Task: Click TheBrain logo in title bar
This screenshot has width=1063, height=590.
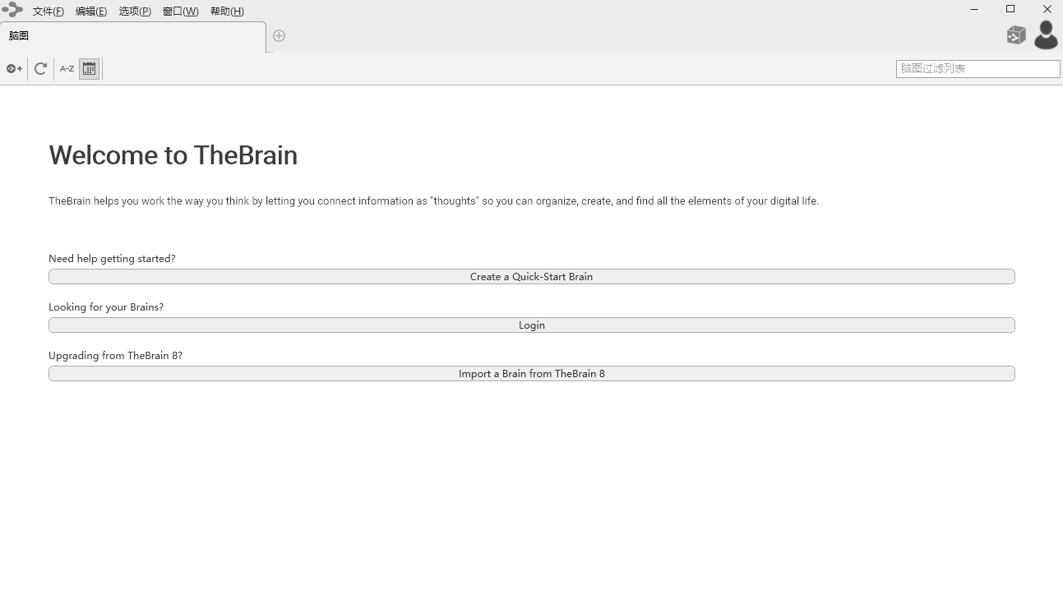Action: [x=12, y=10]
